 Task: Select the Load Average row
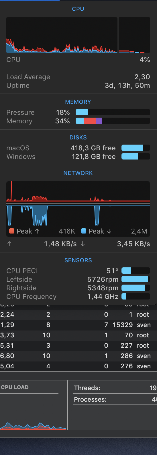coord(78,77)
